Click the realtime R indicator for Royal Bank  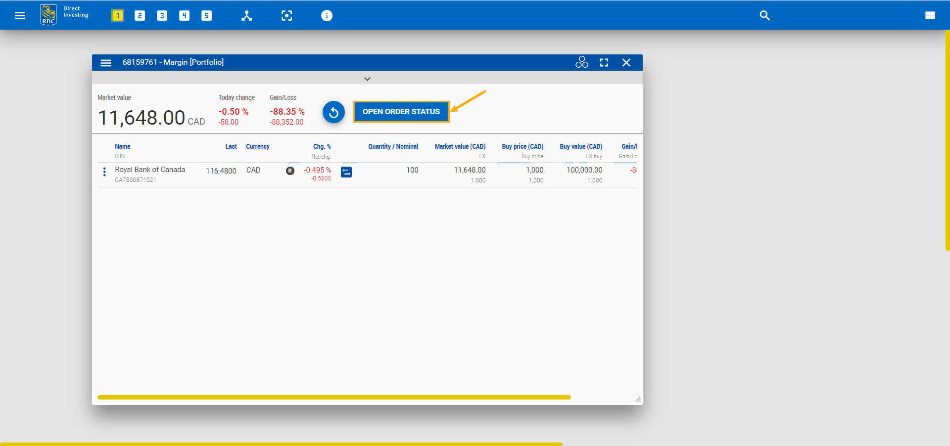(x=290, y=171)
